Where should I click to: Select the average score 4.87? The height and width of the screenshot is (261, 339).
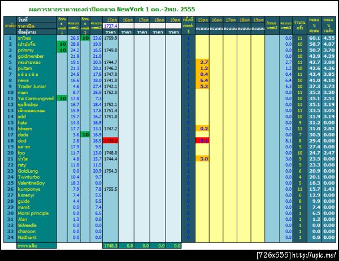(x=329, y=44)
